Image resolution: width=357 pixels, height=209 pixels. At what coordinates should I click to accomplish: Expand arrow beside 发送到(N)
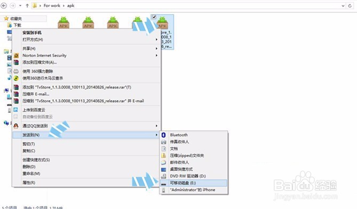click(157, 135)
